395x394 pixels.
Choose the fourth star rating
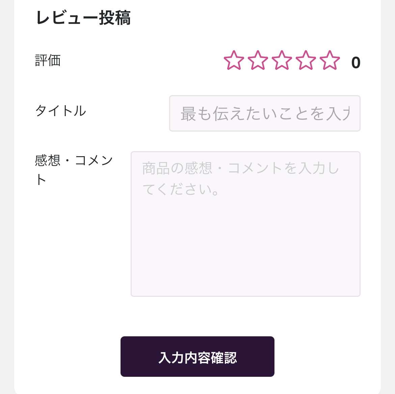click(x=306, y=61)
